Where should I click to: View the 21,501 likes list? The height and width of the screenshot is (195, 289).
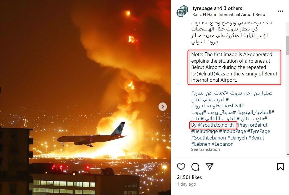pos(189,177)
